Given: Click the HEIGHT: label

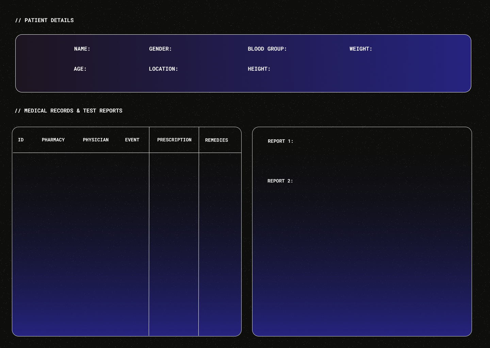Looking at the screenshot, I should [259, 69].
